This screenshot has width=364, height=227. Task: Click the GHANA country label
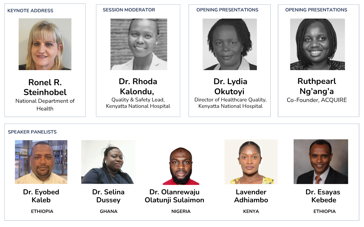(x=108, y=211)
